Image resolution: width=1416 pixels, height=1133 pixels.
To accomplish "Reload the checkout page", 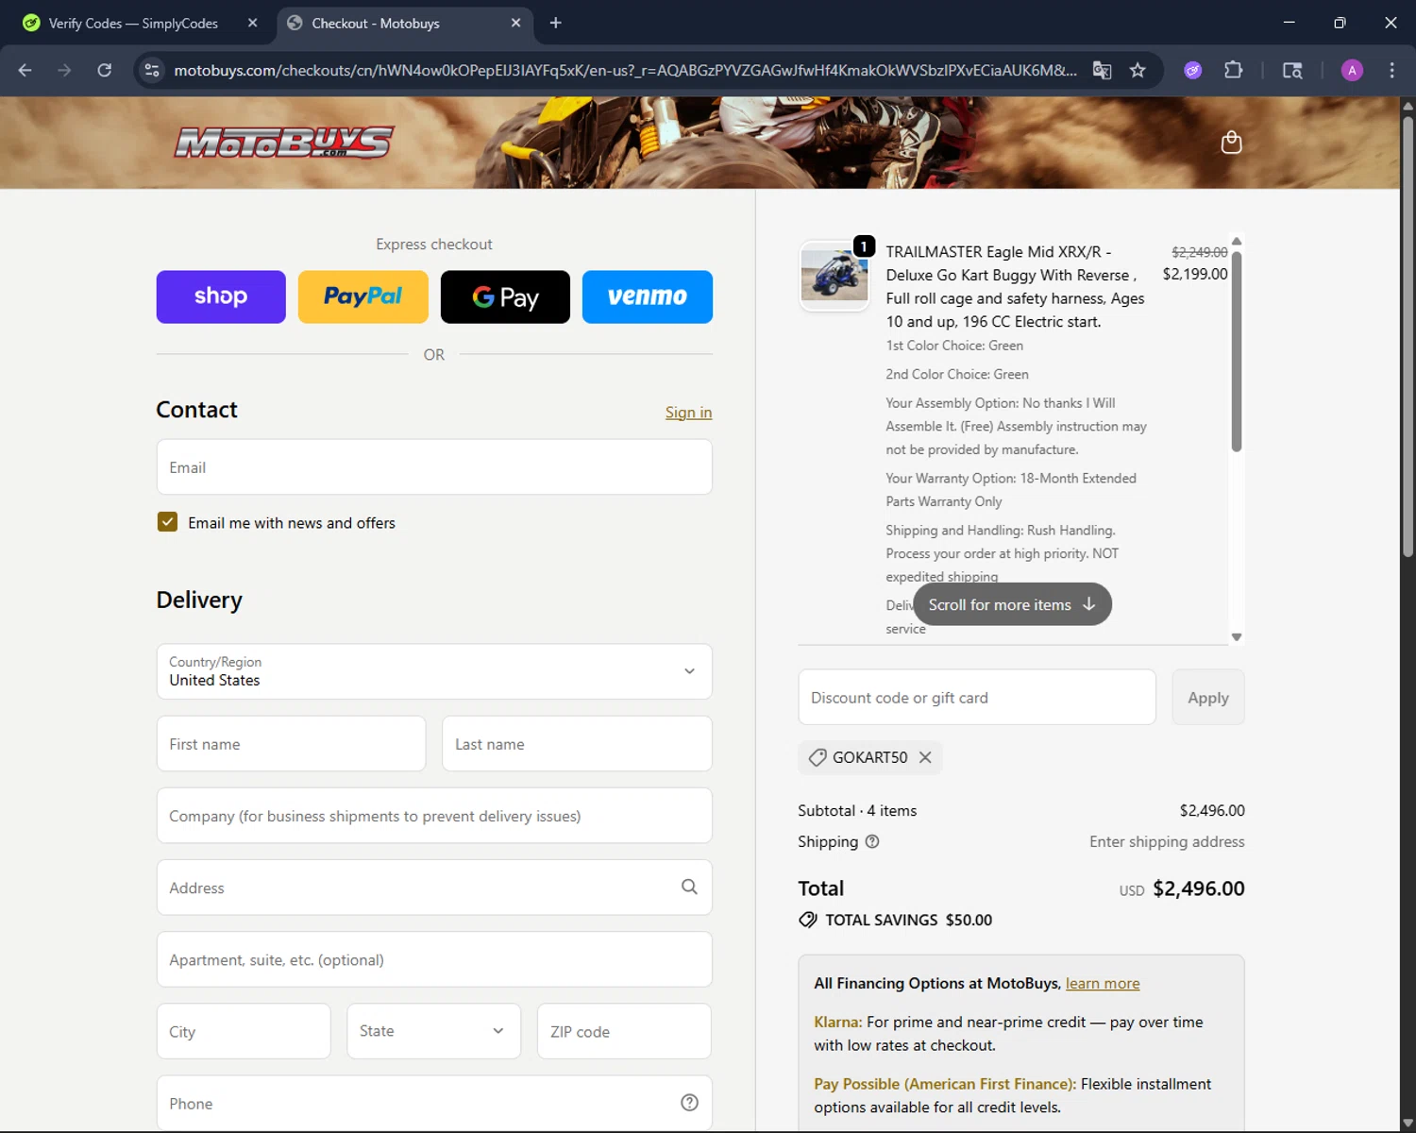I will [105, 70].
